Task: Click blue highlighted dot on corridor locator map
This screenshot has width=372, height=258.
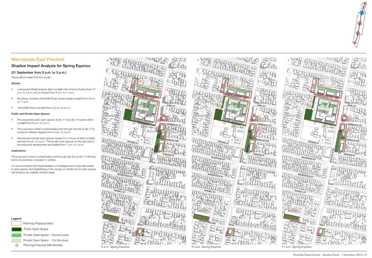Action: 362,13
